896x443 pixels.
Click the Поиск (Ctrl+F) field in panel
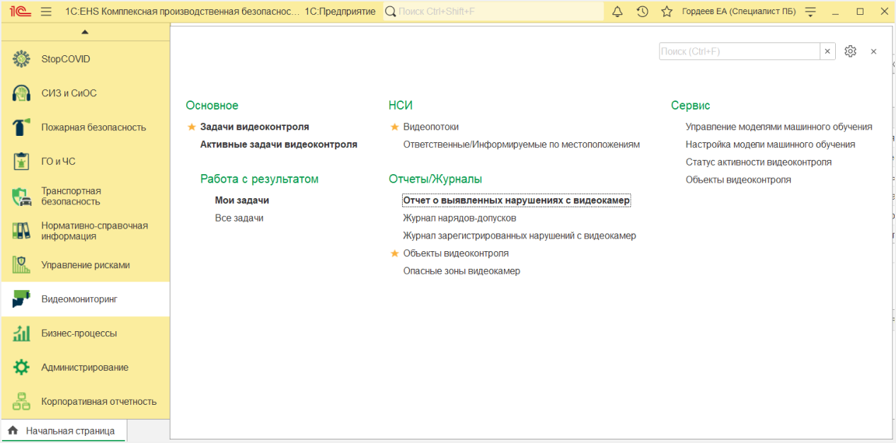point(739,51)
